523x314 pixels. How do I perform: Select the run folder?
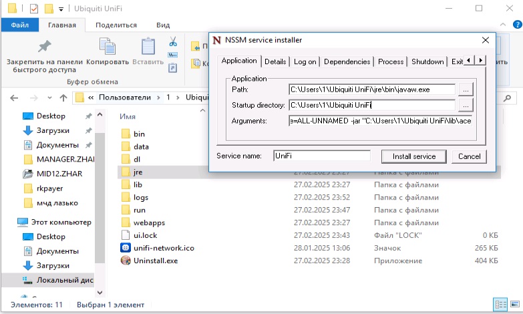[x=140, y=210]
